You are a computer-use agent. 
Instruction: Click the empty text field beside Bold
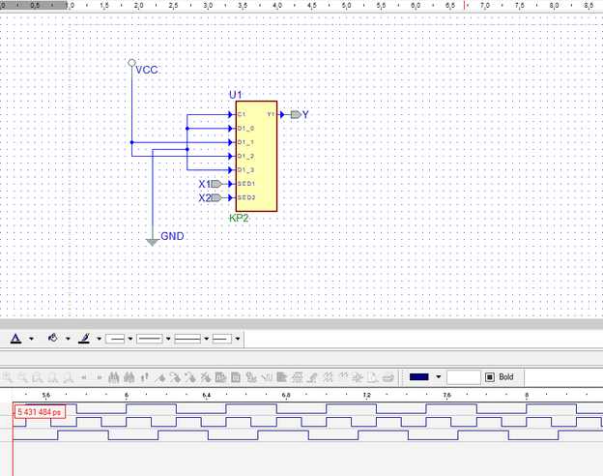[x=463, y=376]
